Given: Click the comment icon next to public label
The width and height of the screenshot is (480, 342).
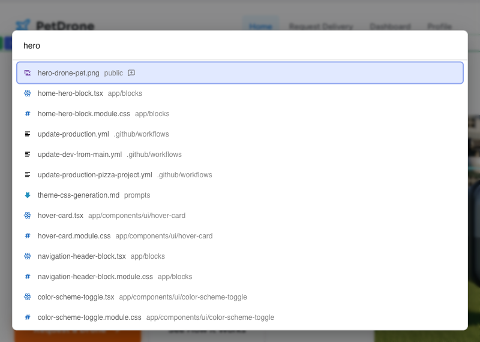Looking at the screenshot, I should [131, 73].
